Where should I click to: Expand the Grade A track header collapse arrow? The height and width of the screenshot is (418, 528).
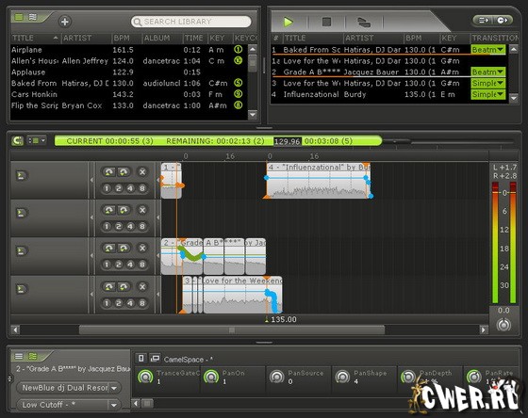(91, 256)
